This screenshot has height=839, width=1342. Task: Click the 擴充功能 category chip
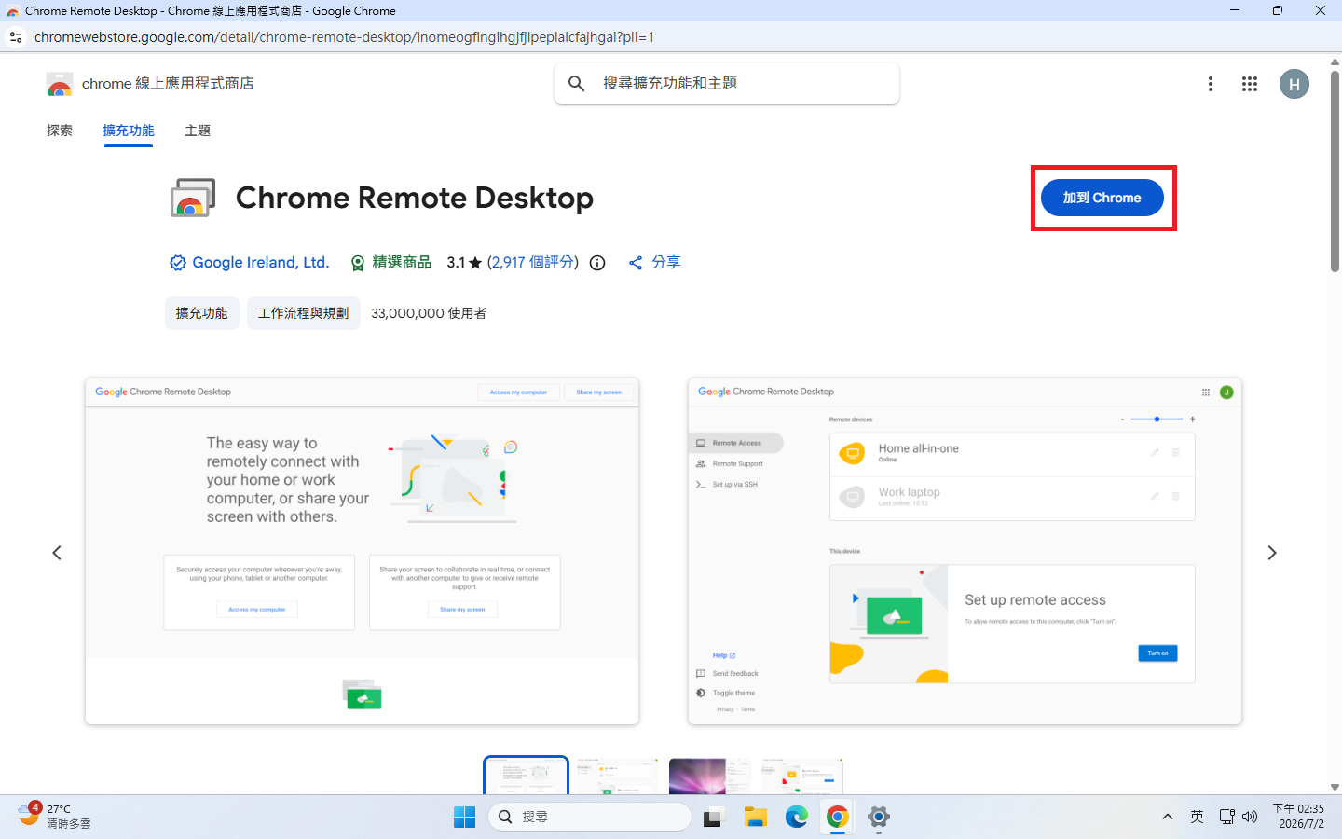click(202, 313)
